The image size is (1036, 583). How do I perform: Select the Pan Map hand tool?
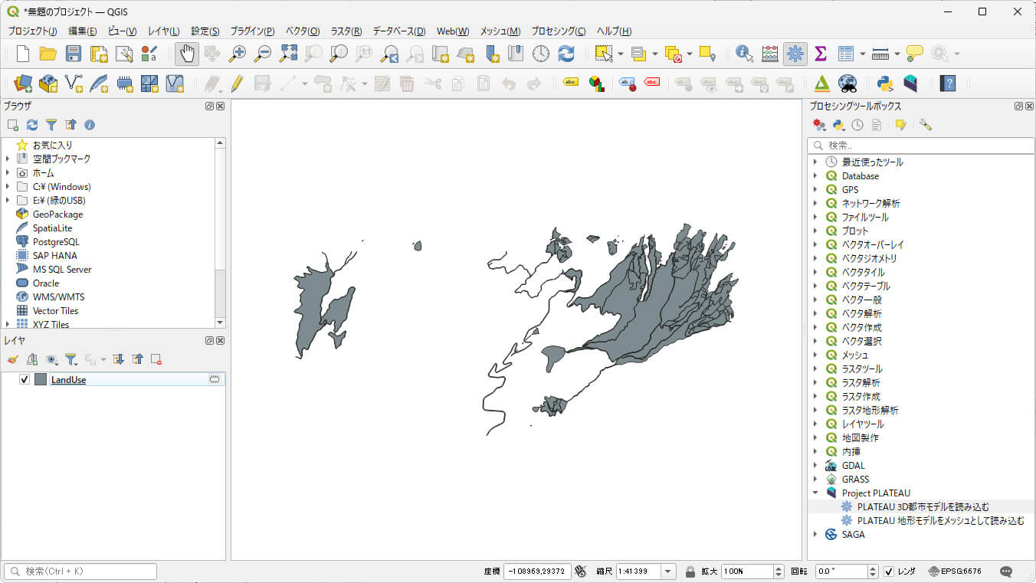[187, 54]
